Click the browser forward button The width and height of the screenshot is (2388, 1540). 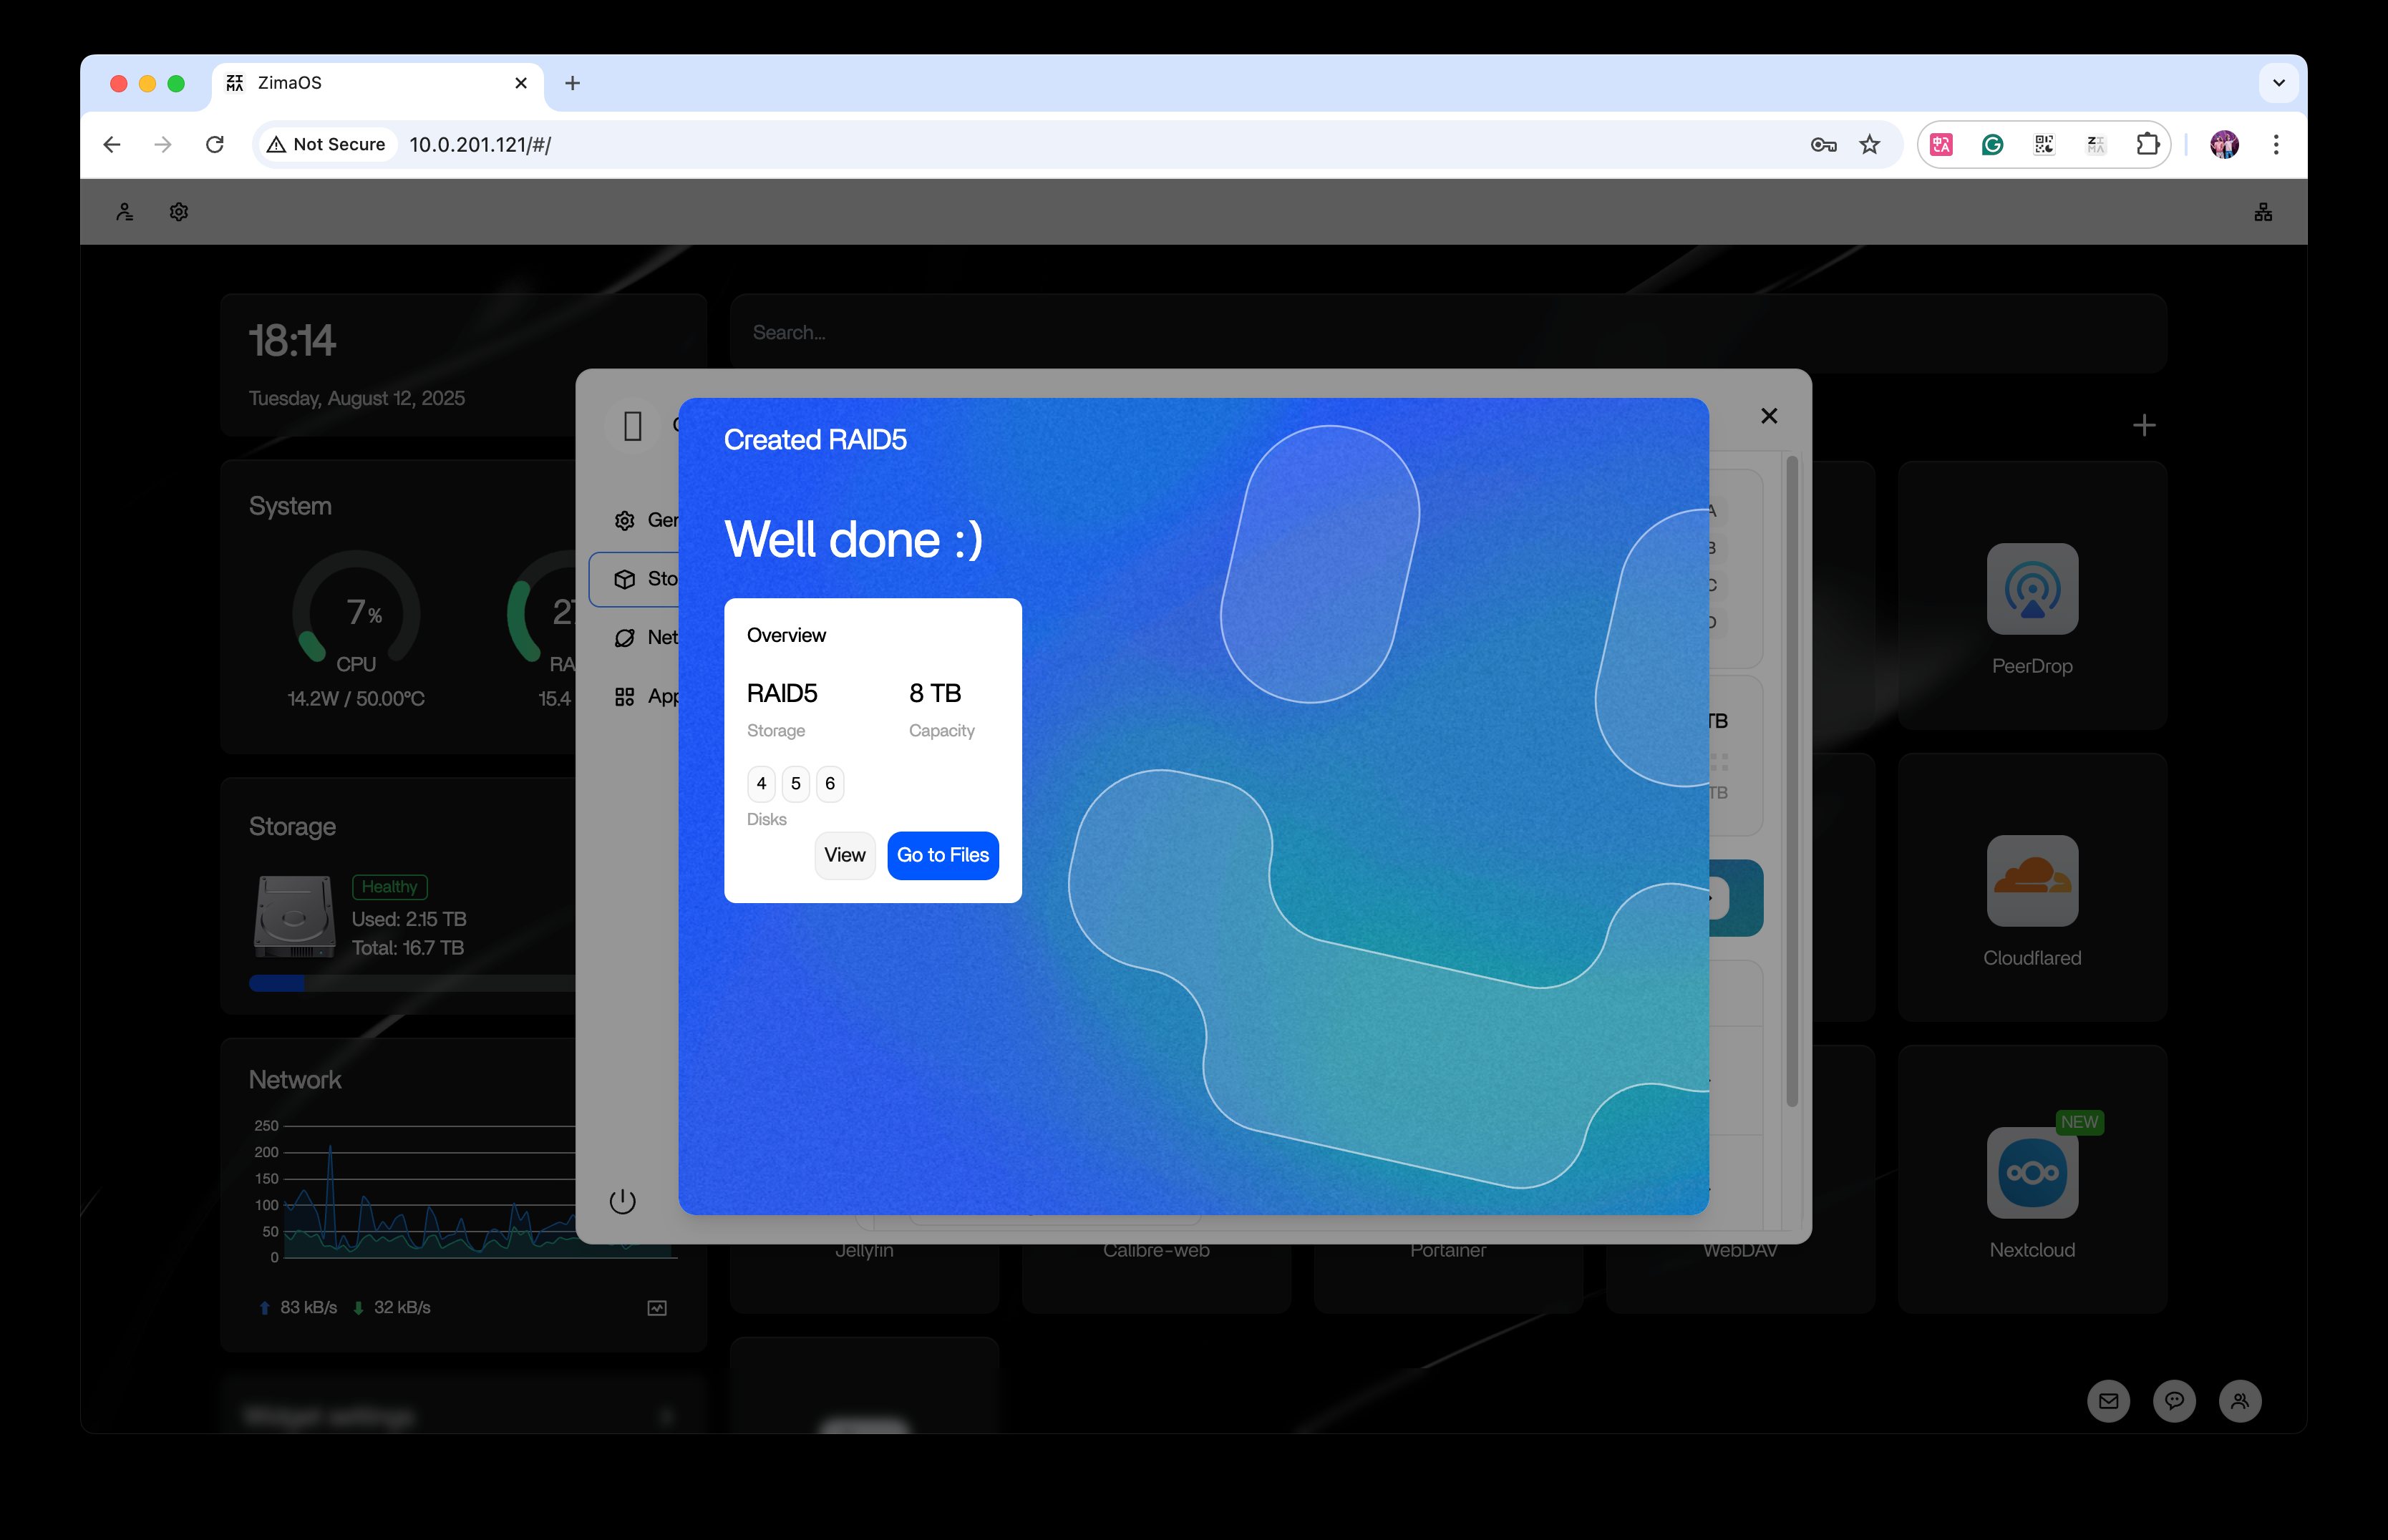[163, 145]
